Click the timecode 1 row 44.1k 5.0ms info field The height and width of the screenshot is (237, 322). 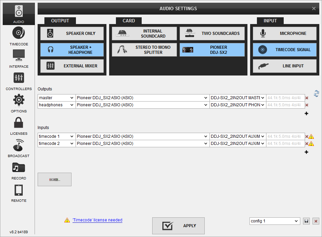(285, 136)
